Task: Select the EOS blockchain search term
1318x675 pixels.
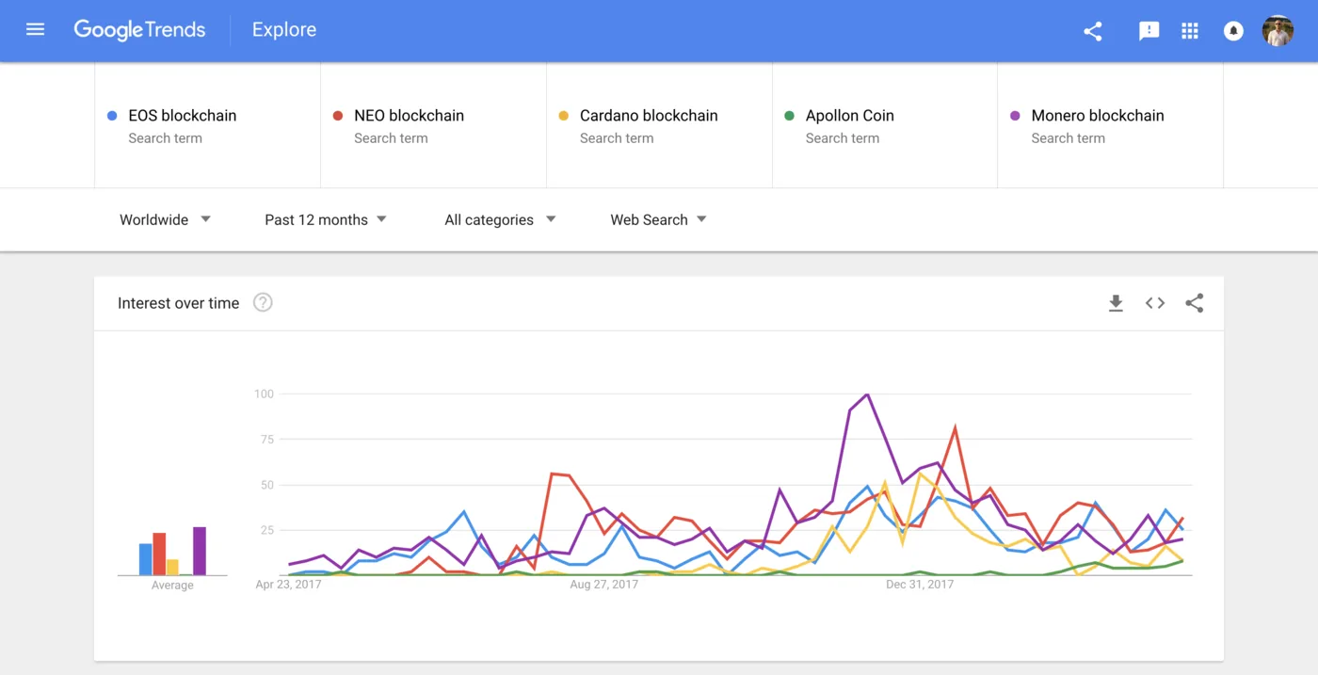Action: [207, 125]
